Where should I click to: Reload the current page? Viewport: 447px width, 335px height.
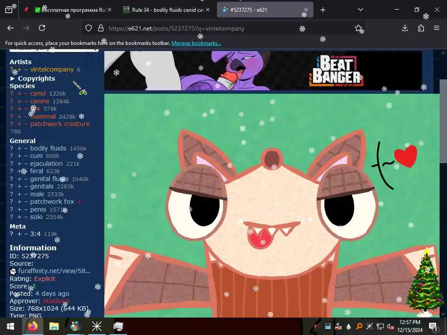[42, 28]
